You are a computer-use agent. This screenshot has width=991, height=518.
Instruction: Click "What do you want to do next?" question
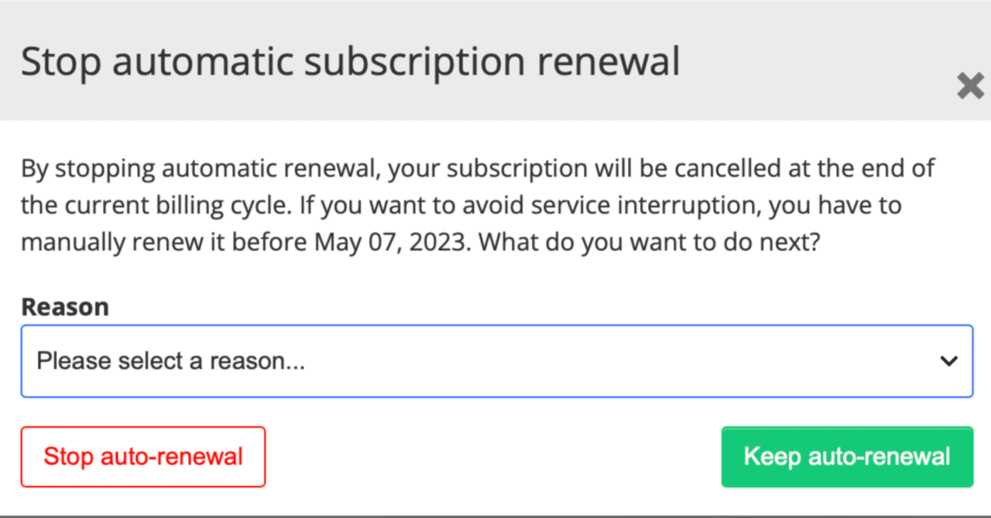point(649,242)
